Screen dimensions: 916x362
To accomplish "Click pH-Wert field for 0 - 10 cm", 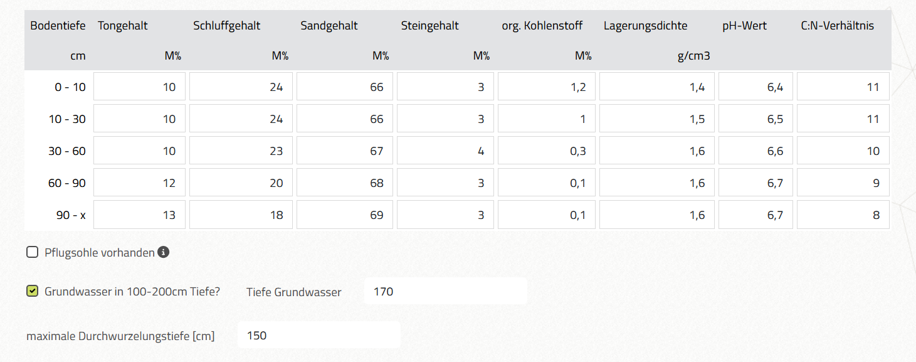I will tap(755, 87).
